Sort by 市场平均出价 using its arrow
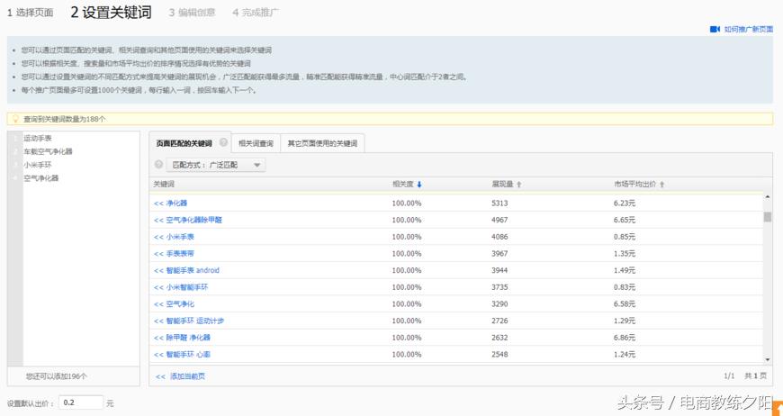Image resolution: width=783 pixels, height=416 pixels. 662,185
